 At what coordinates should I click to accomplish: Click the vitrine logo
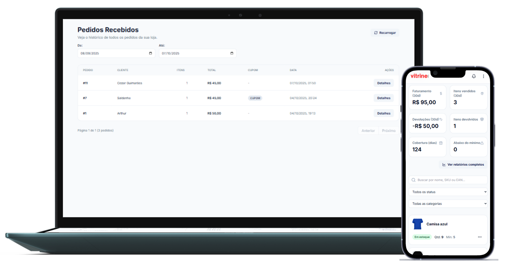(419, 76)
